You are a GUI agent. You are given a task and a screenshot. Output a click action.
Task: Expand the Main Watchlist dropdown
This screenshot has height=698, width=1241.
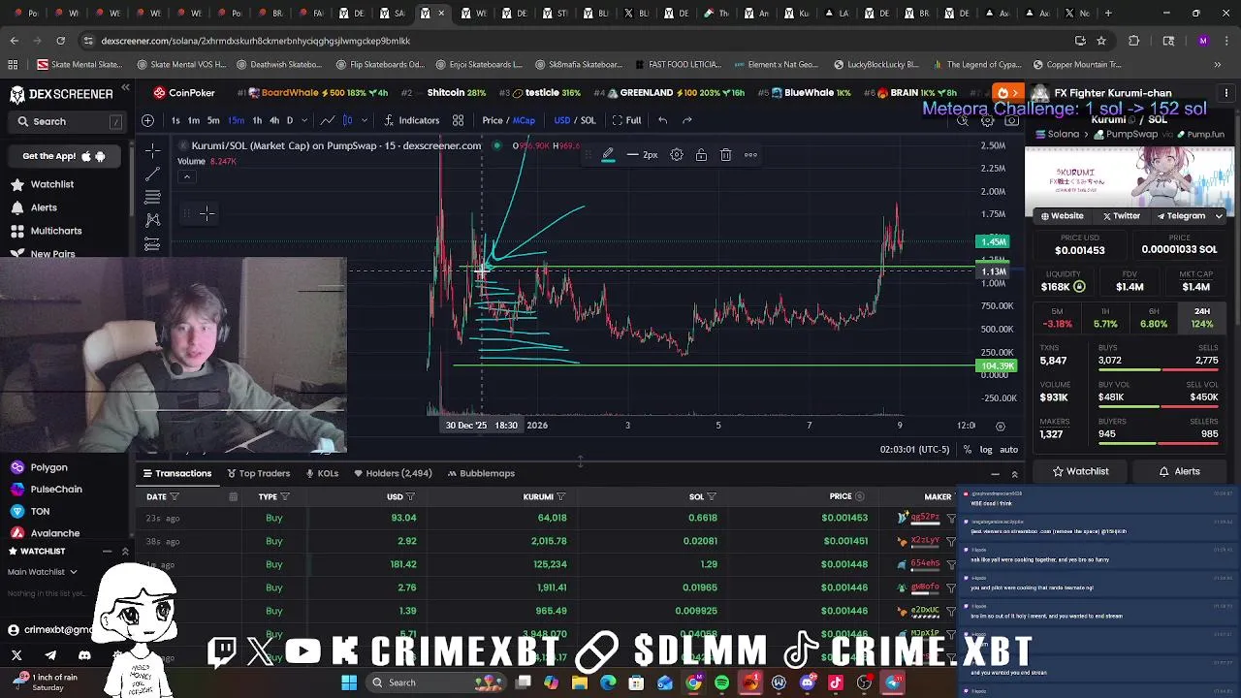tap(42, 572)
